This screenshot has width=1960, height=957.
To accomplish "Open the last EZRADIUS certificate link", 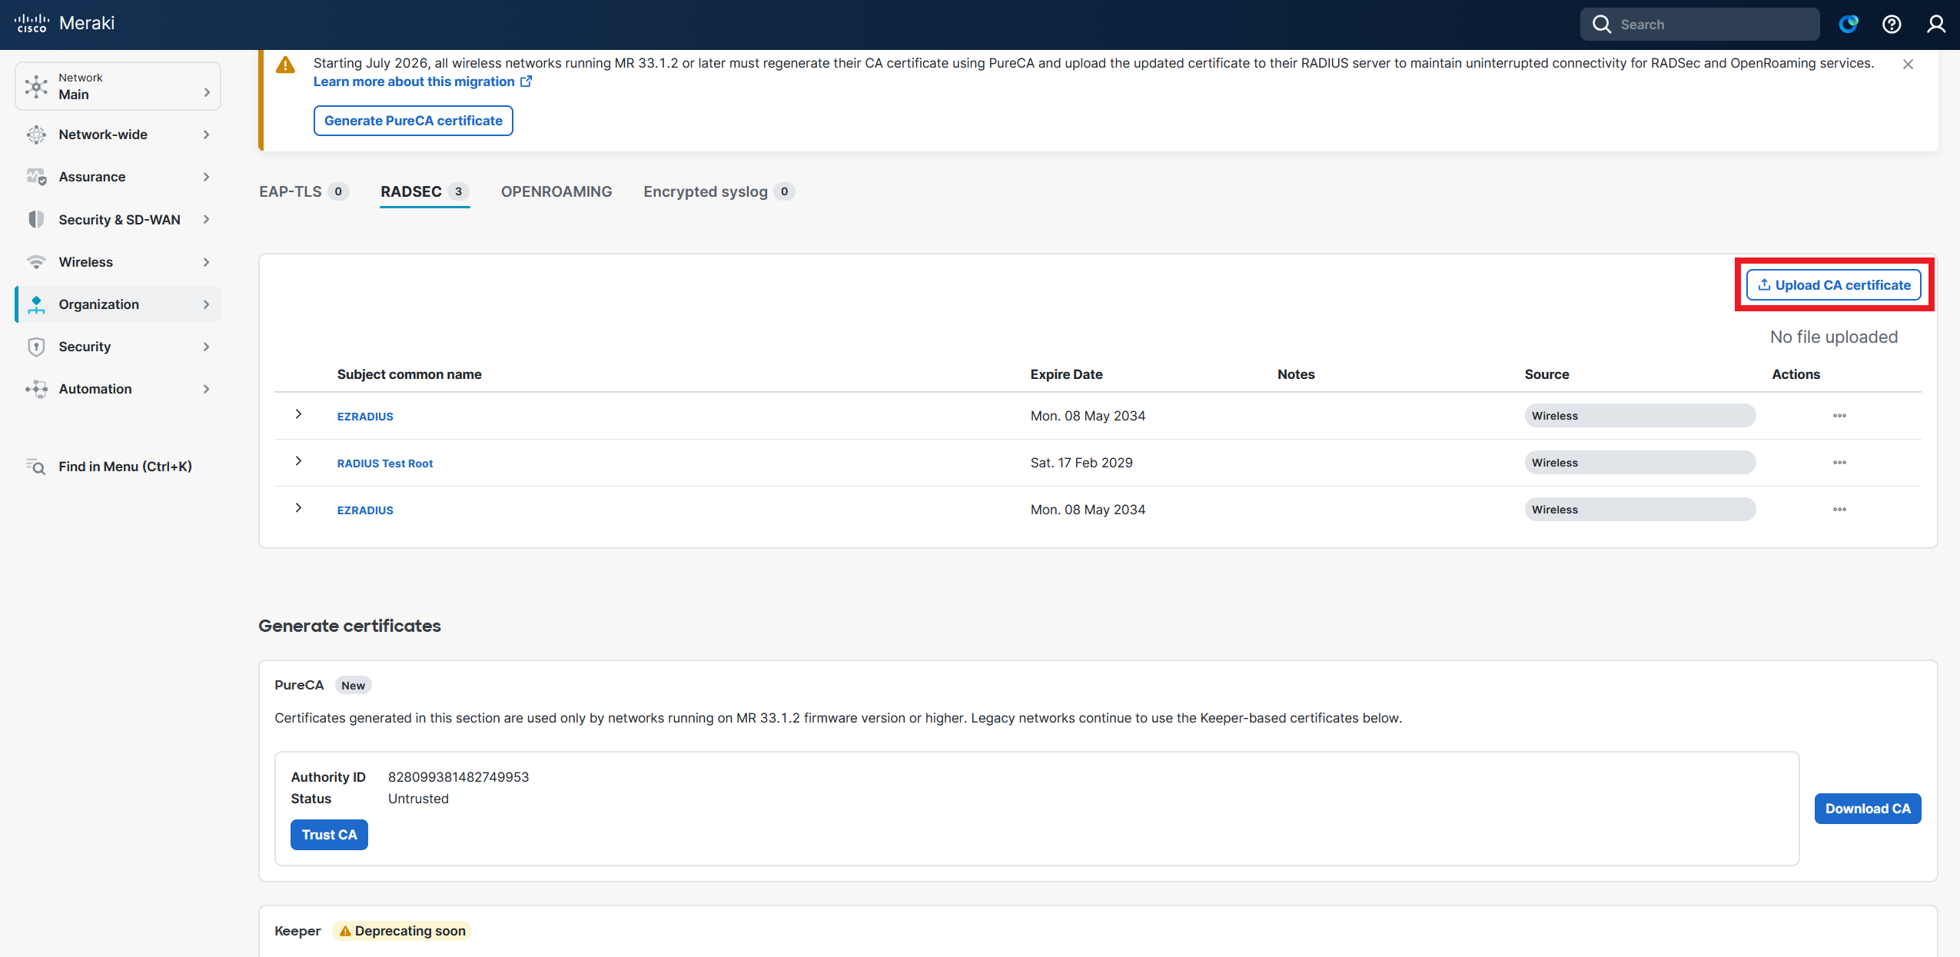I will 365,510.
